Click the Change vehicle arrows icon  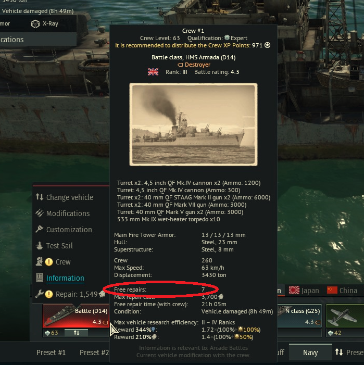tap(40, 197)
